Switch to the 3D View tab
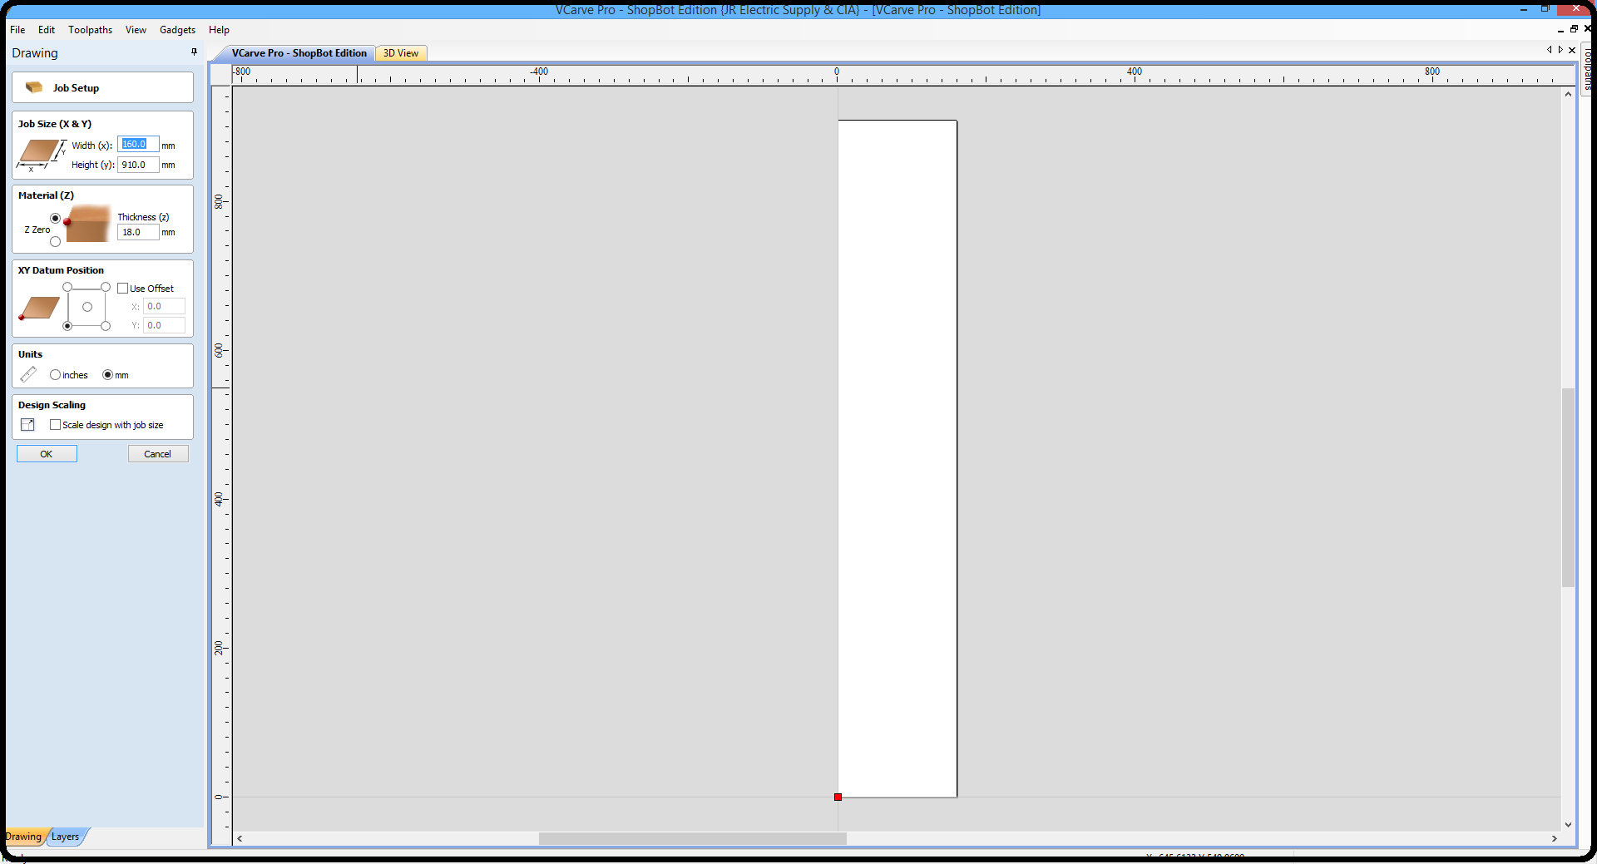1597x864 pixels. 401,53
